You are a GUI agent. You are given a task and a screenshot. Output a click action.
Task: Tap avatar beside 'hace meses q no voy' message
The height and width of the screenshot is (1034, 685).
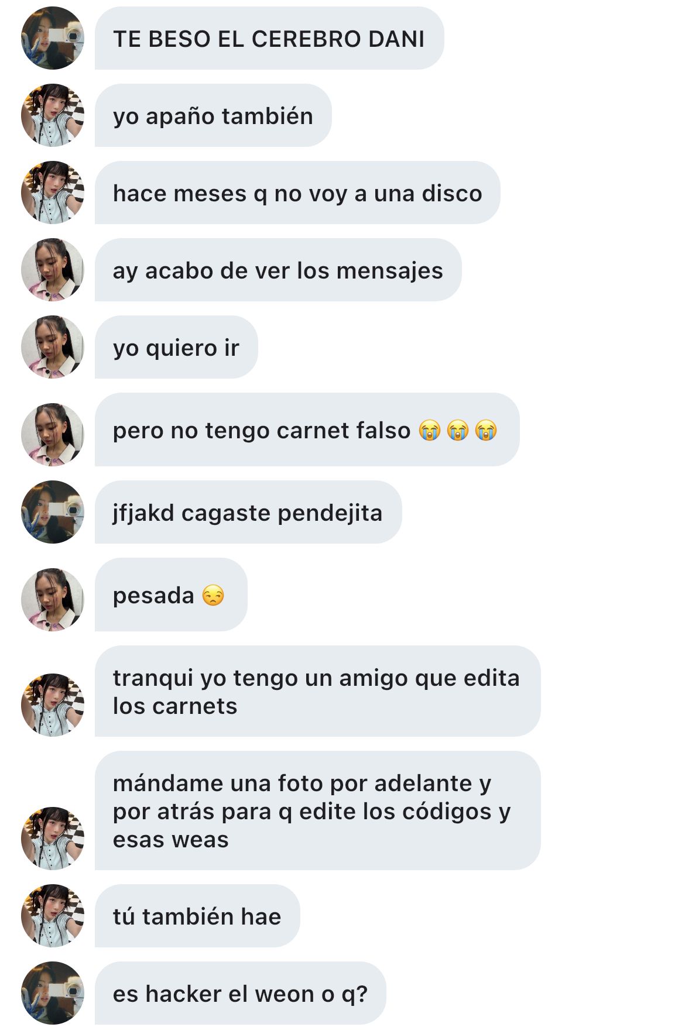pyautogui.click(x=53, y=193)
